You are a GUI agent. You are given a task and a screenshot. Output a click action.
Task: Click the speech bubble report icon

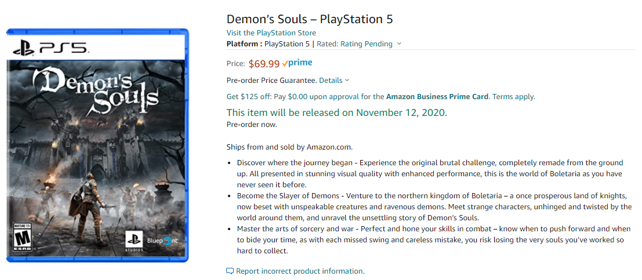click(230, 271)
